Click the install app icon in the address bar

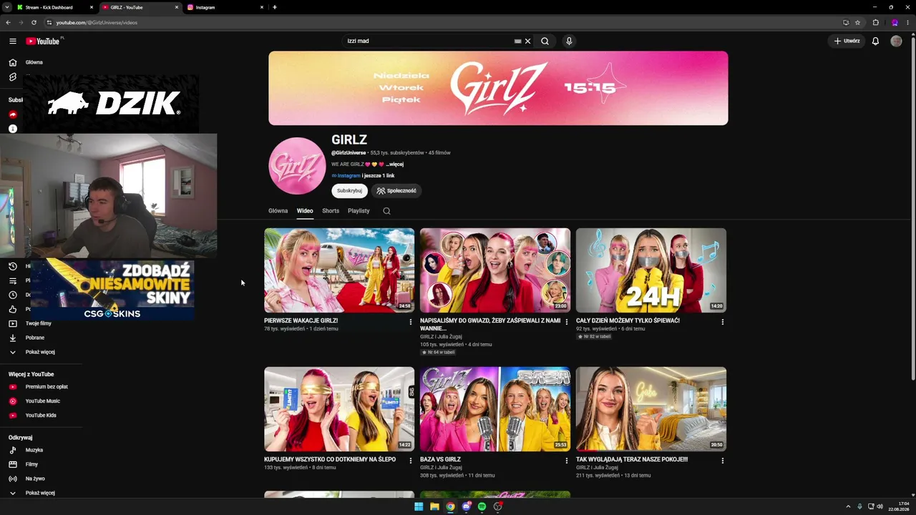[845, 22]
